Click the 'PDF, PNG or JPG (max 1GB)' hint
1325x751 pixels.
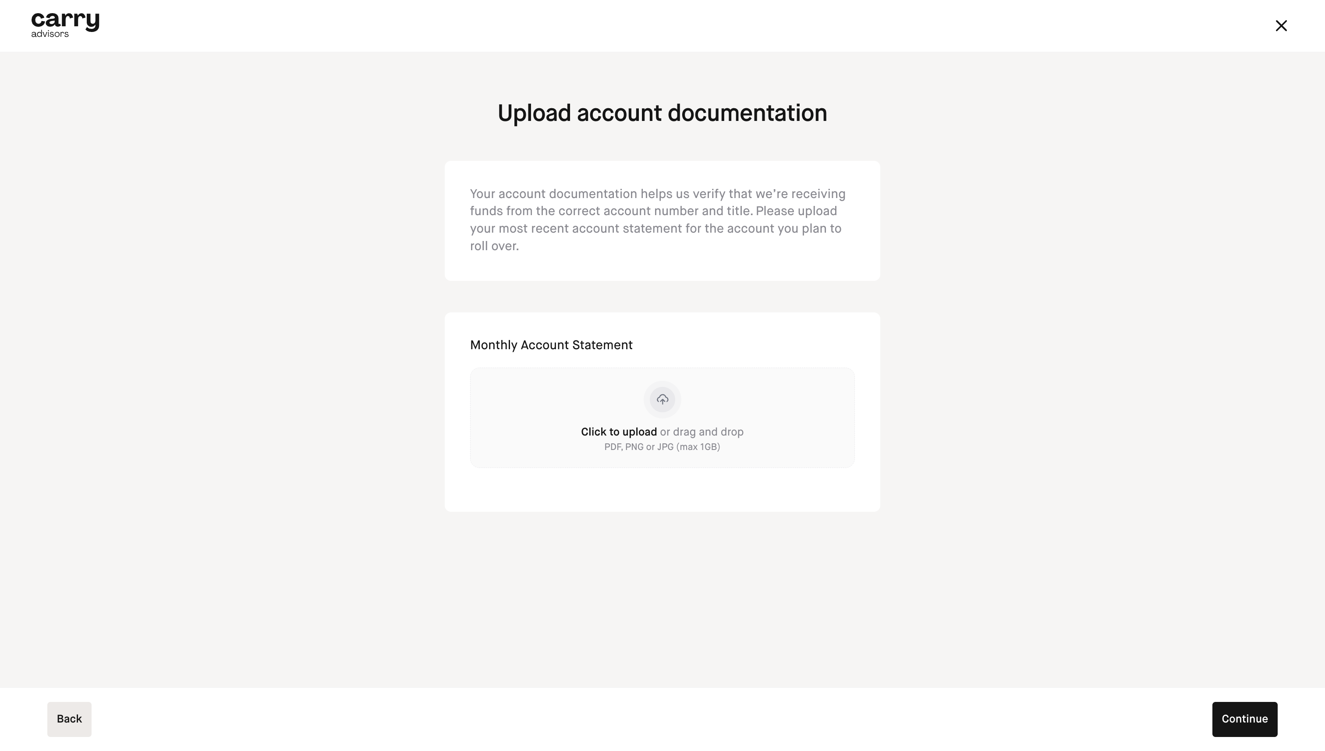[662, 446]
